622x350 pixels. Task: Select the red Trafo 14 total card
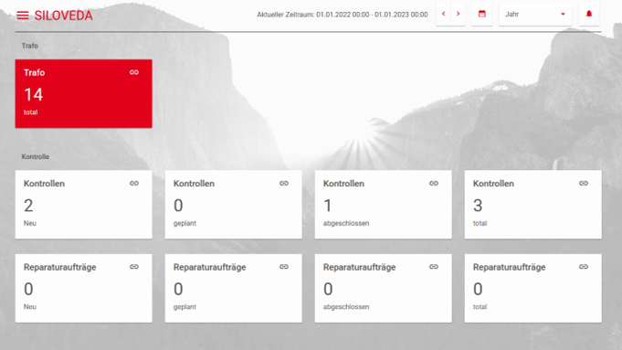(84, 93)
